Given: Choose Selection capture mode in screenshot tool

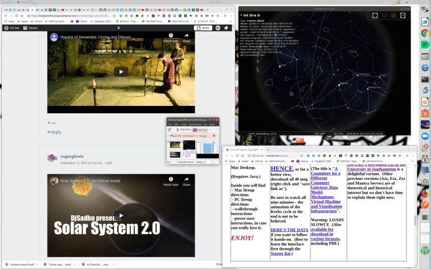Looking at the screenshot, I should pyautogui.click(x=184, y=129).
